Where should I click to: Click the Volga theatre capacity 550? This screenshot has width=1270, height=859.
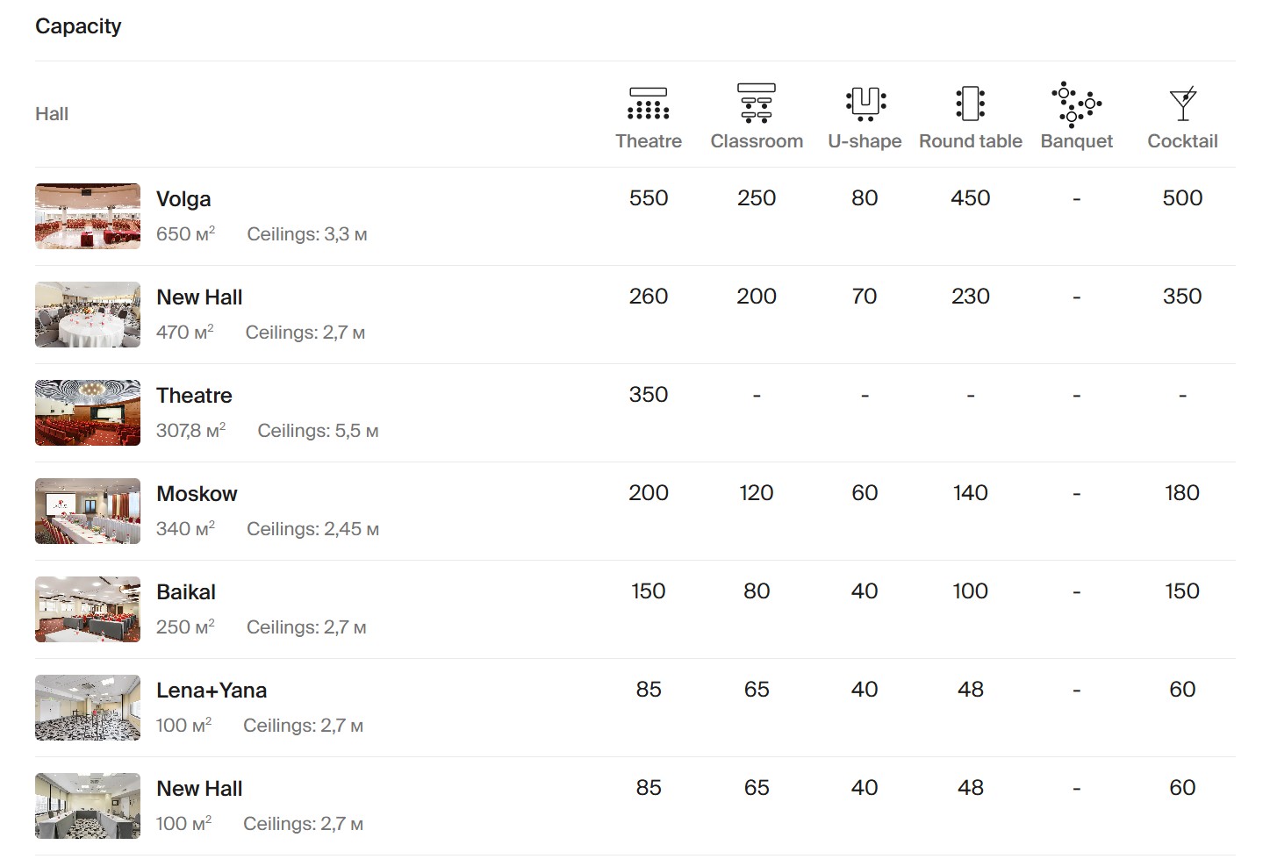coord(648,198)
